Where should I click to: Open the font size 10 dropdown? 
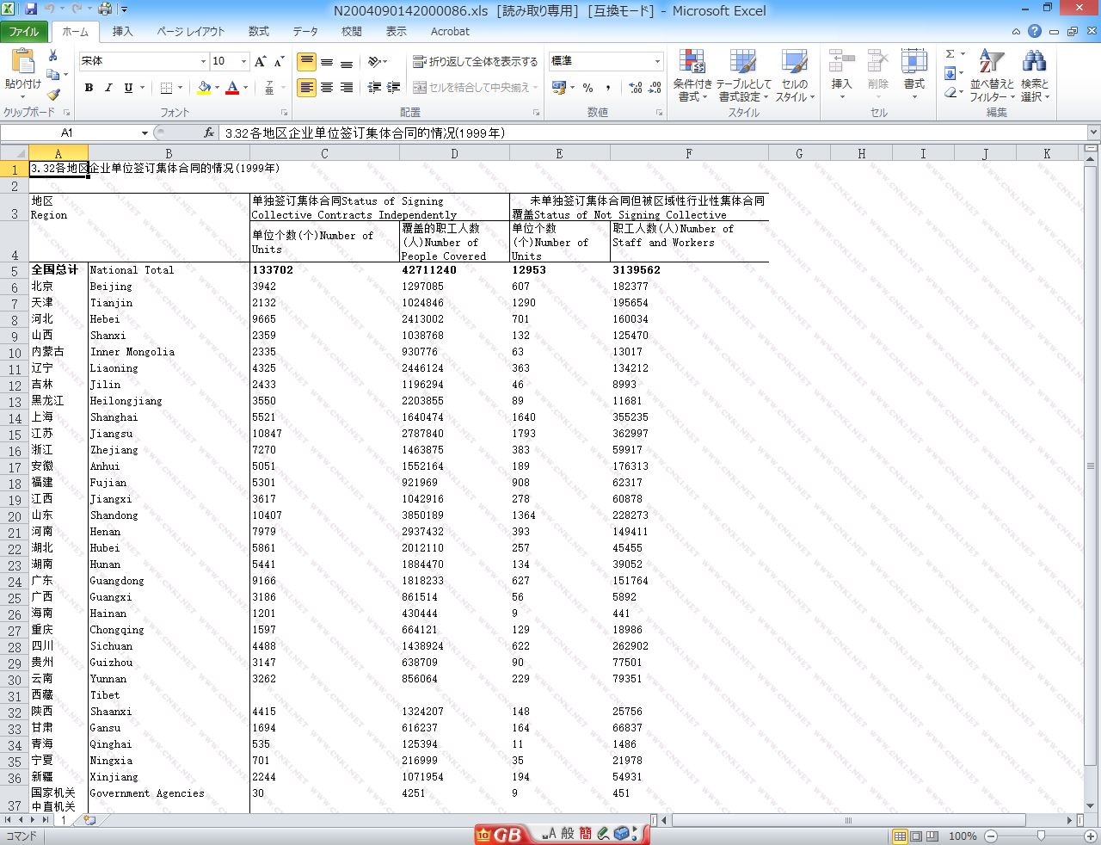[x=244, y=62]
